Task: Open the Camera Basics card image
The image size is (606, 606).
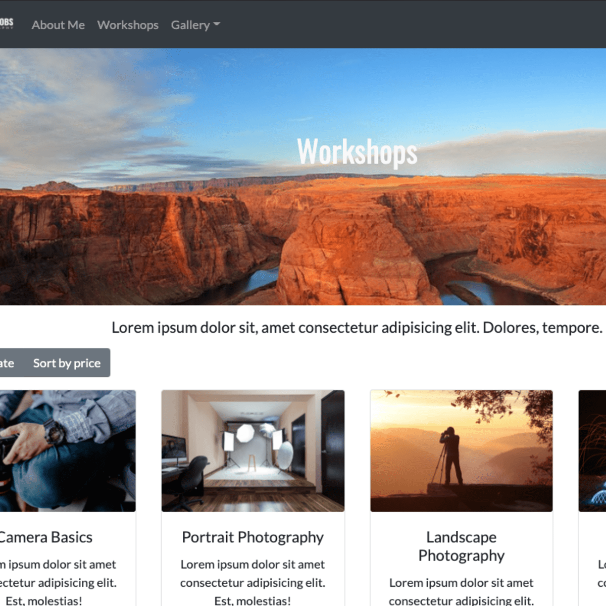Action: (x=68, y=451)
